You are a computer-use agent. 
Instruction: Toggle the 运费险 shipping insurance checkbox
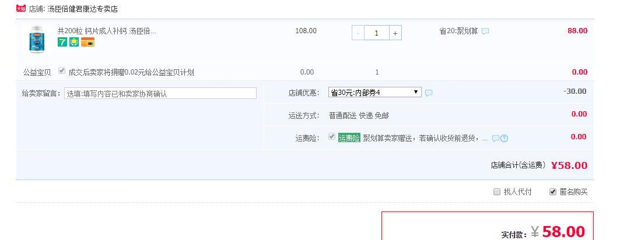[332, 137]
